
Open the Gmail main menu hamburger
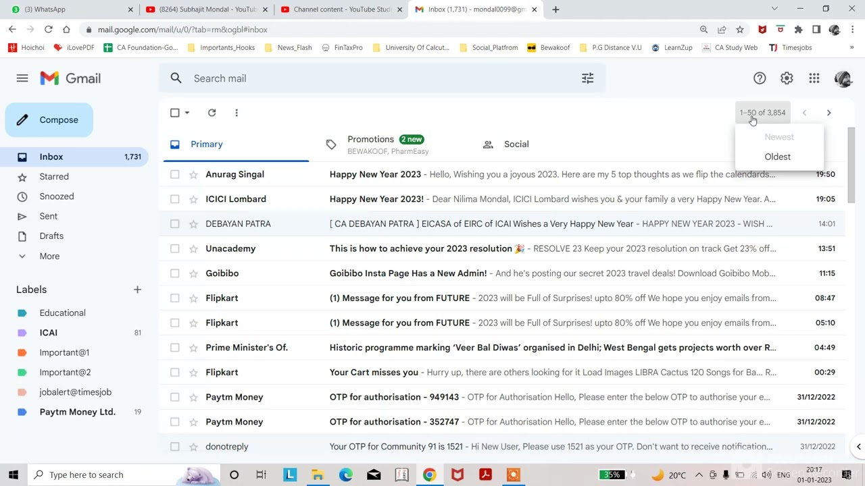coord(22,78)
